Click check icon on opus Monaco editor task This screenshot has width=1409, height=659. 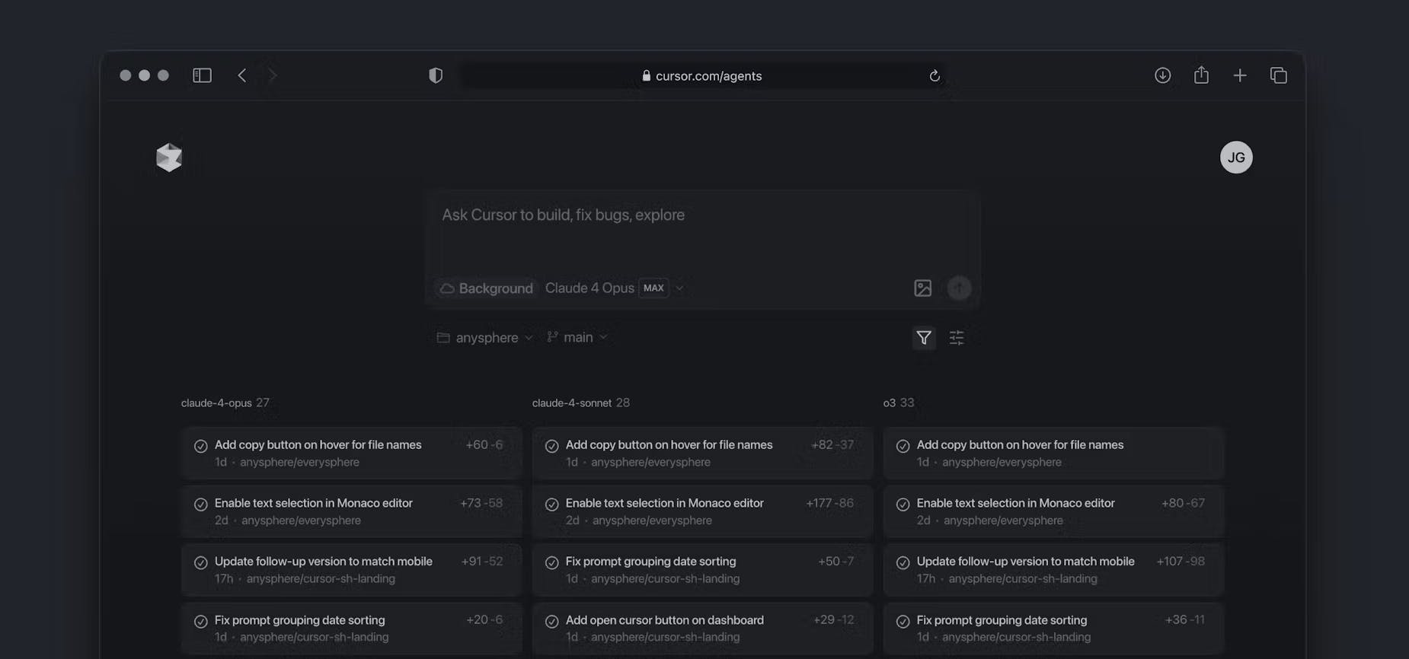(200, 505)
